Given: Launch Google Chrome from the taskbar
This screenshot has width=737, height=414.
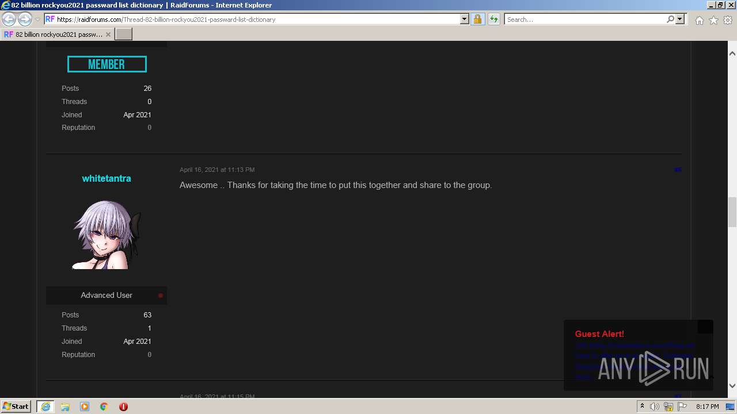Looking at the screenshot, I should click(104, 407).
